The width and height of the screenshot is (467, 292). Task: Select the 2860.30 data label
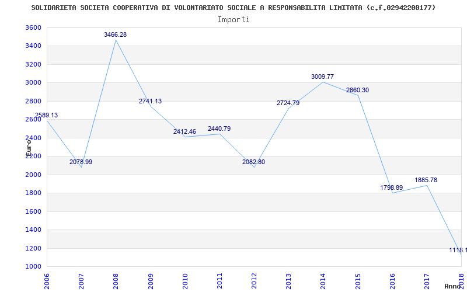point(357,90)
